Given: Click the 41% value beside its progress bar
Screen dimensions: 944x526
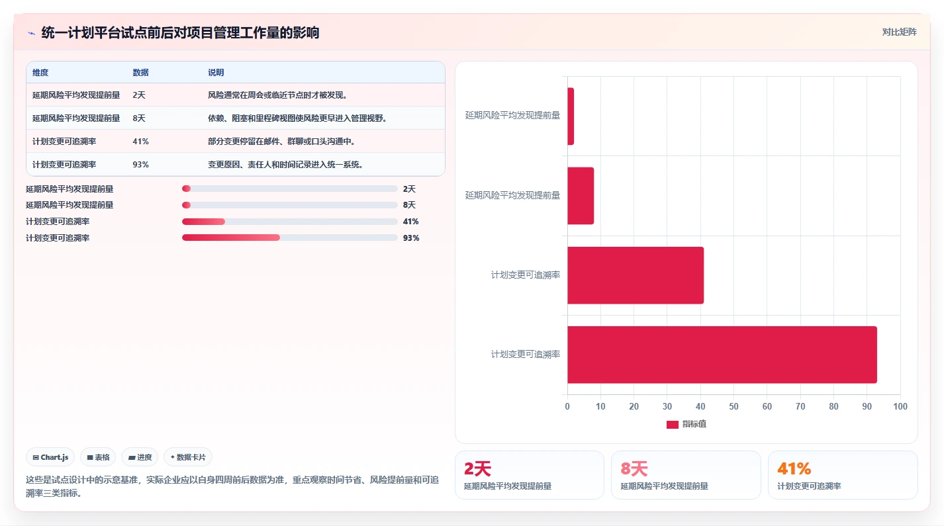Looking at the screenshot, I should 410,222.
